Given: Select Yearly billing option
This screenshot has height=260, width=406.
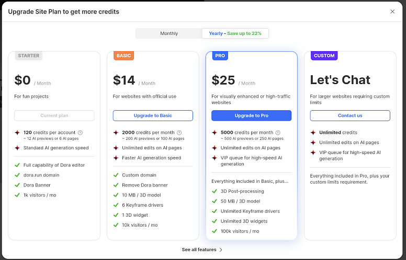Looking at the screenshot, I should click(x=235, y=33).
